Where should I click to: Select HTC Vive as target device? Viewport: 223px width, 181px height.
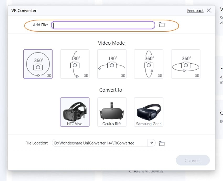(x=75, y=112)
